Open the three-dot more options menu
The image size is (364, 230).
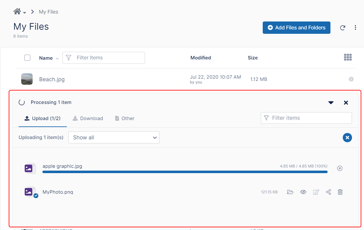(355, 28)
